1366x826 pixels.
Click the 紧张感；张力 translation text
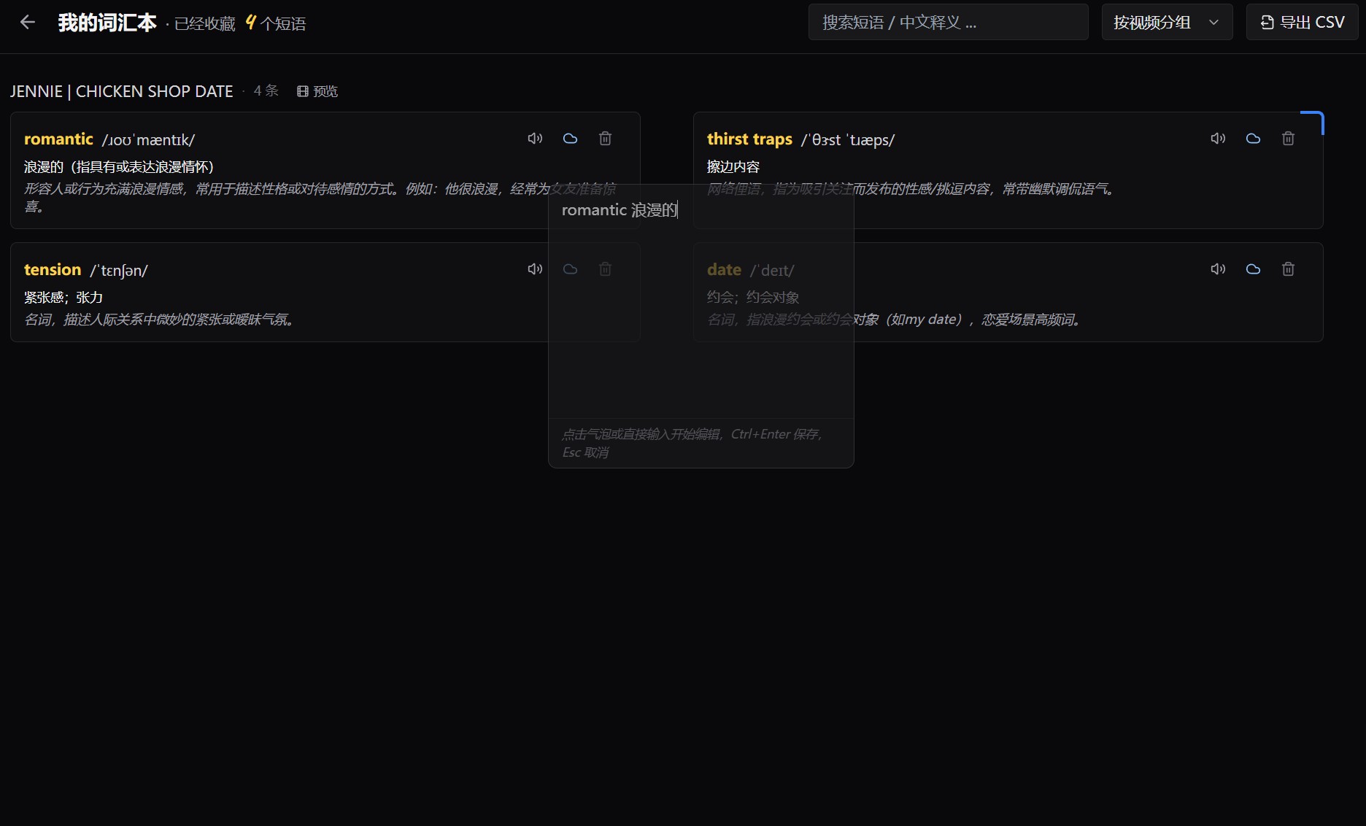click(63, 298)
